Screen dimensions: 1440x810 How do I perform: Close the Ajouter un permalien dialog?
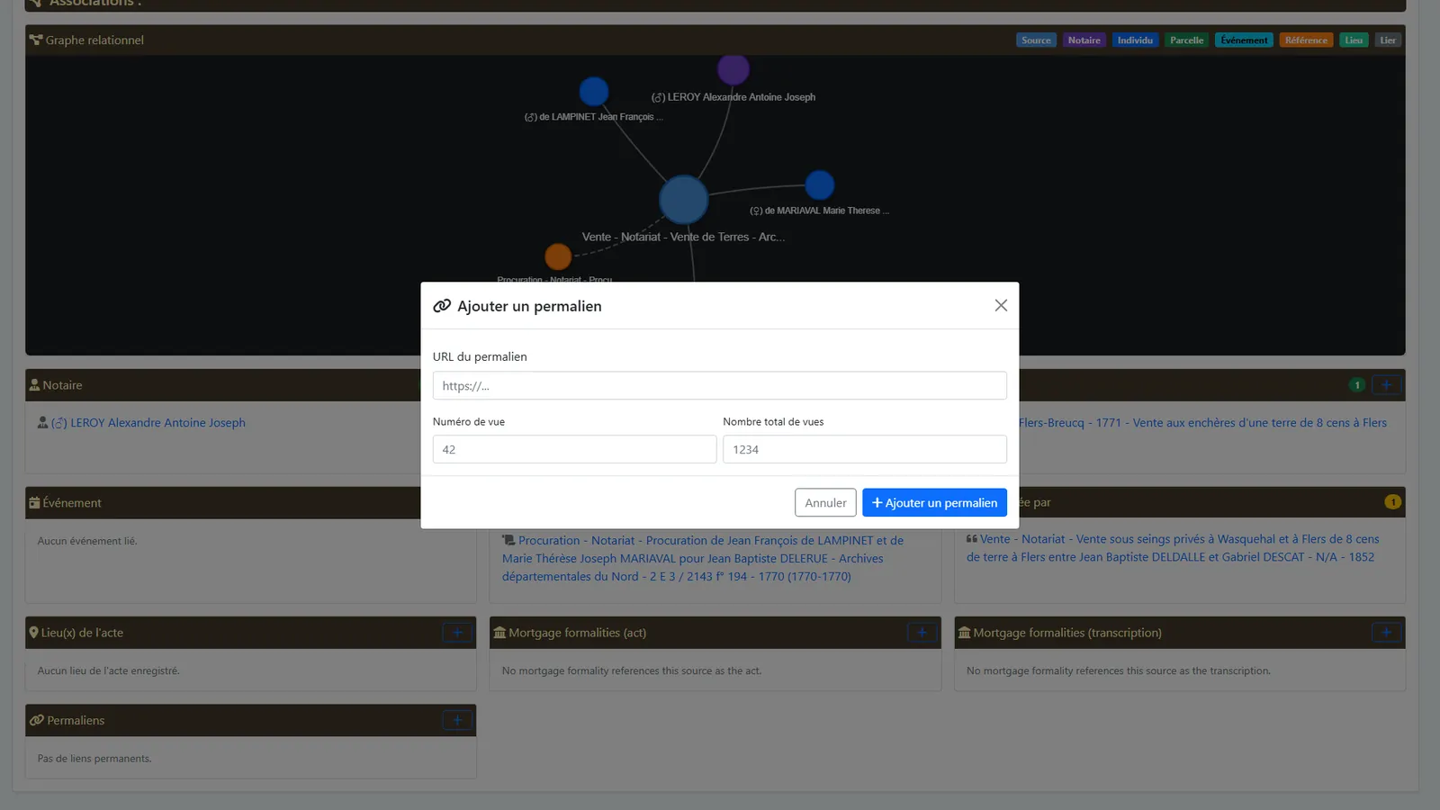1001,306
